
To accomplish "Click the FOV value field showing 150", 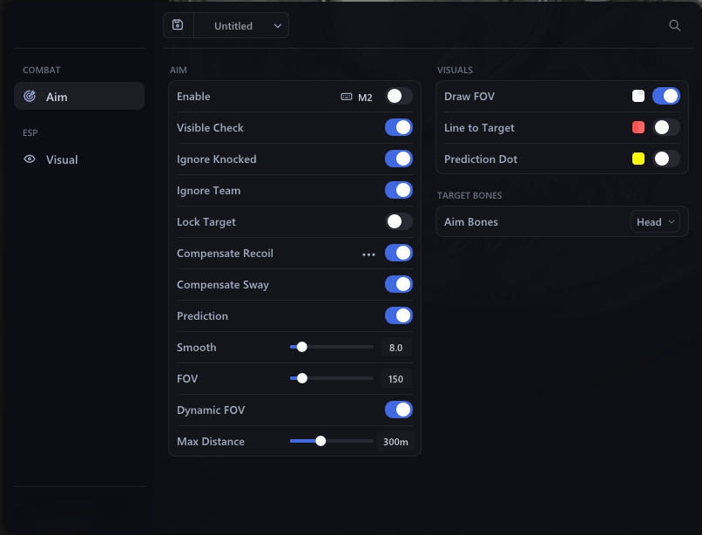I will coord(395,379).
